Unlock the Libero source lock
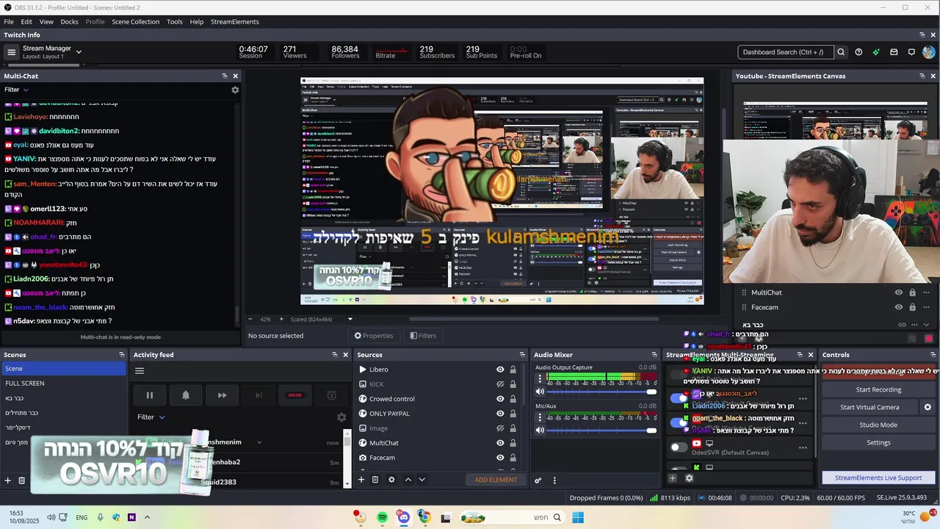The image size is (940, 529). tap(513, 370)
